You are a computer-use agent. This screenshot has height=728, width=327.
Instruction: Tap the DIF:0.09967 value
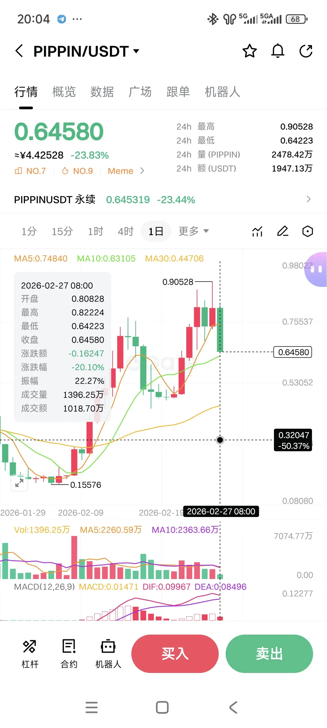(166, 587)
